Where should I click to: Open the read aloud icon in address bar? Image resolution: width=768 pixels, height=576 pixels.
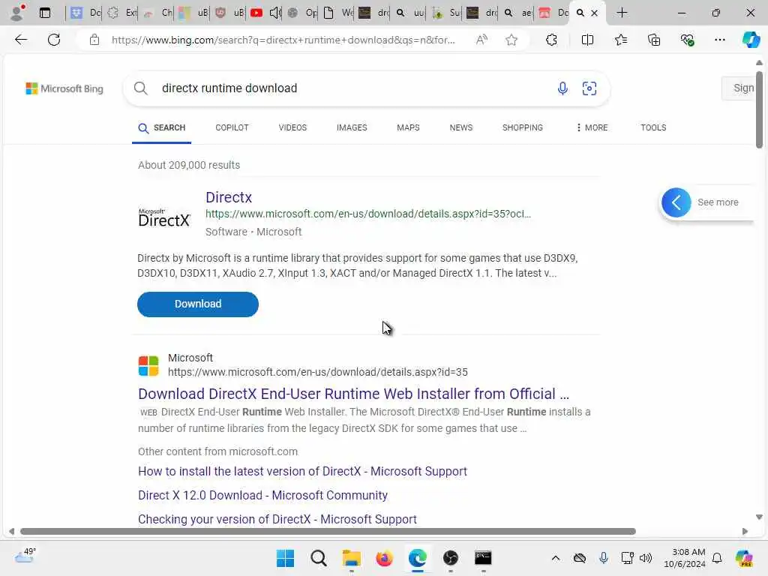[481, 40]
